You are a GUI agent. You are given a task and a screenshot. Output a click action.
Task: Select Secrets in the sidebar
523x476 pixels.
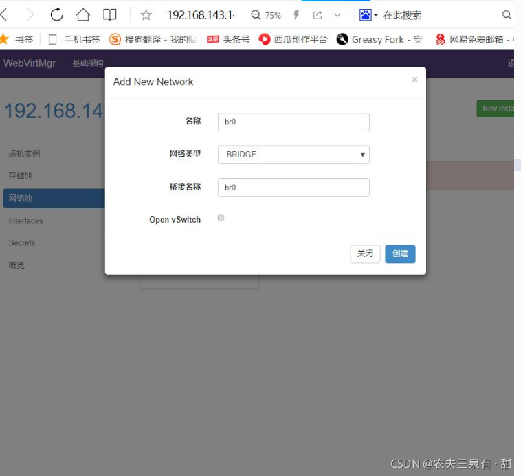click(22, 242)
